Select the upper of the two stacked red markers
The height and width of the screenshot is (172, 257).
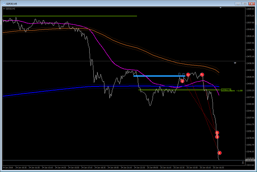tap(217, 132)
